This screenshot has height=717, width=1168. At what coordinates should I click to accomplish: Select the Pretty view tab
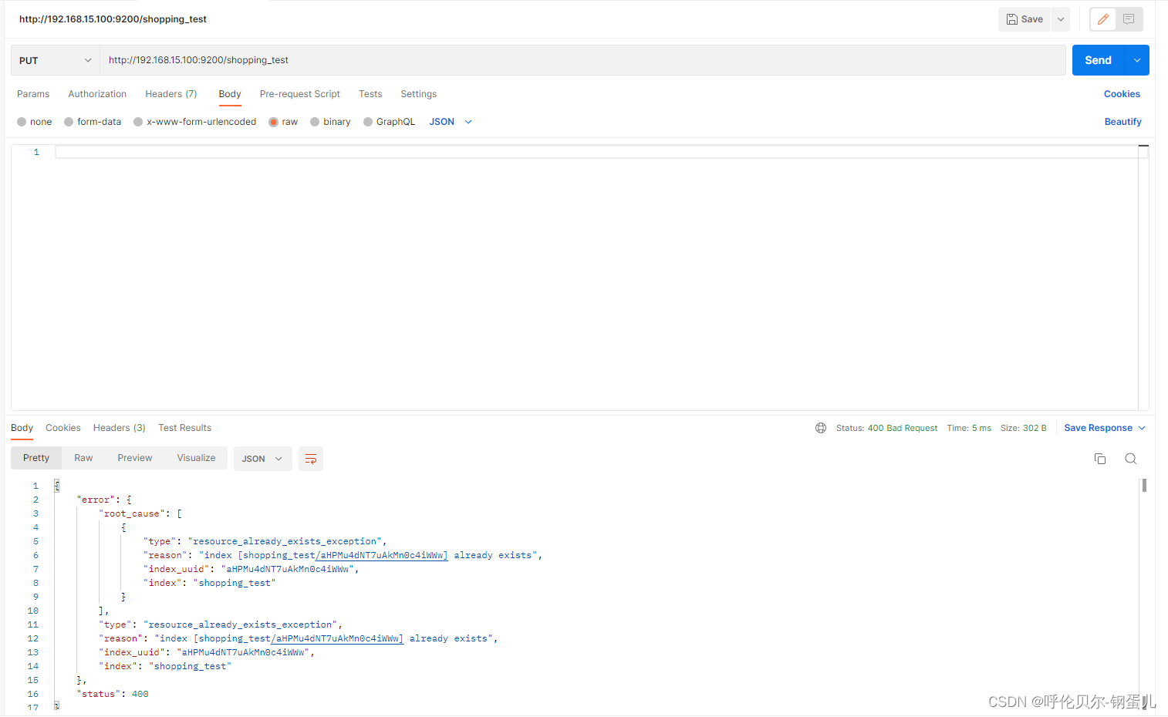(x=36, y=458)
